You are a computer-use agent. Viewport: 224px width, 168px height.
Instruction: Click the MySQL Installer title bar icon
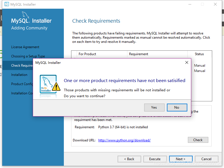point(6,4)
